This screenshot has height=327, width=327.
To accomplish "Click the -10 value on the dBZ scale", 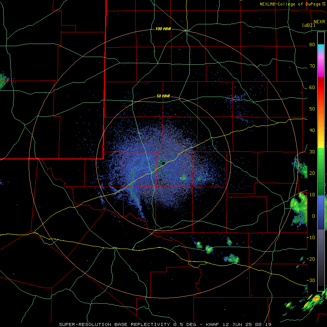I will pos(311,238).
